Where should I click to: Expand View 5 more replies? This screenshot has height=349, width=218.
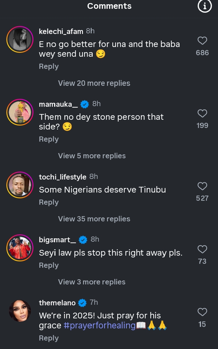(x=92, y=156)
